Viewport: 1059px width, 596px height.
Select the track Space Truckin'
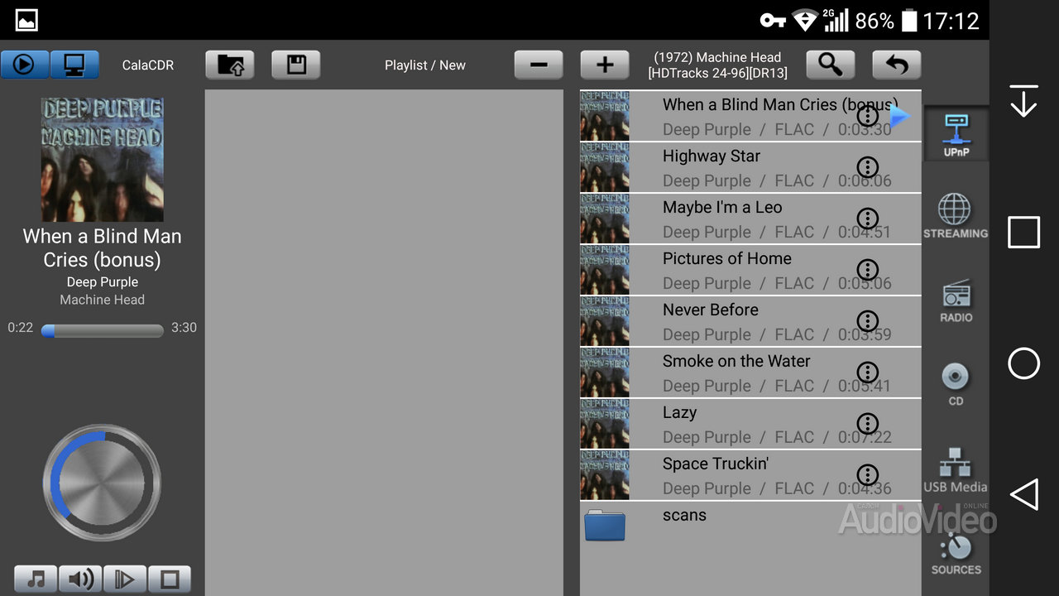tap(750, 475)
